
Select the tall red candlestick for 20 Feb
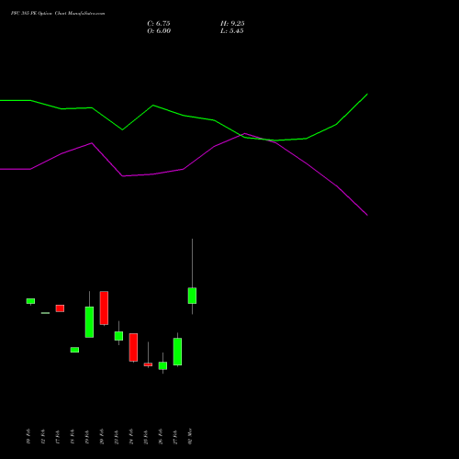[x=104, y=308]
